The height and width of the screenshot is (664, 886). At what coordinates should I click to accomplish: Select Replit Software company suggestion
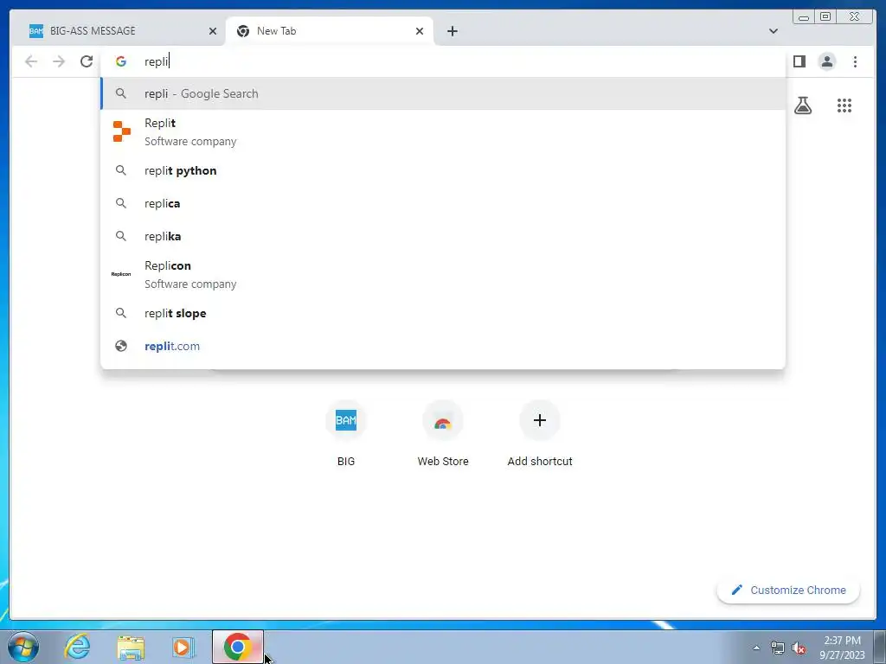tap(443, 132)
